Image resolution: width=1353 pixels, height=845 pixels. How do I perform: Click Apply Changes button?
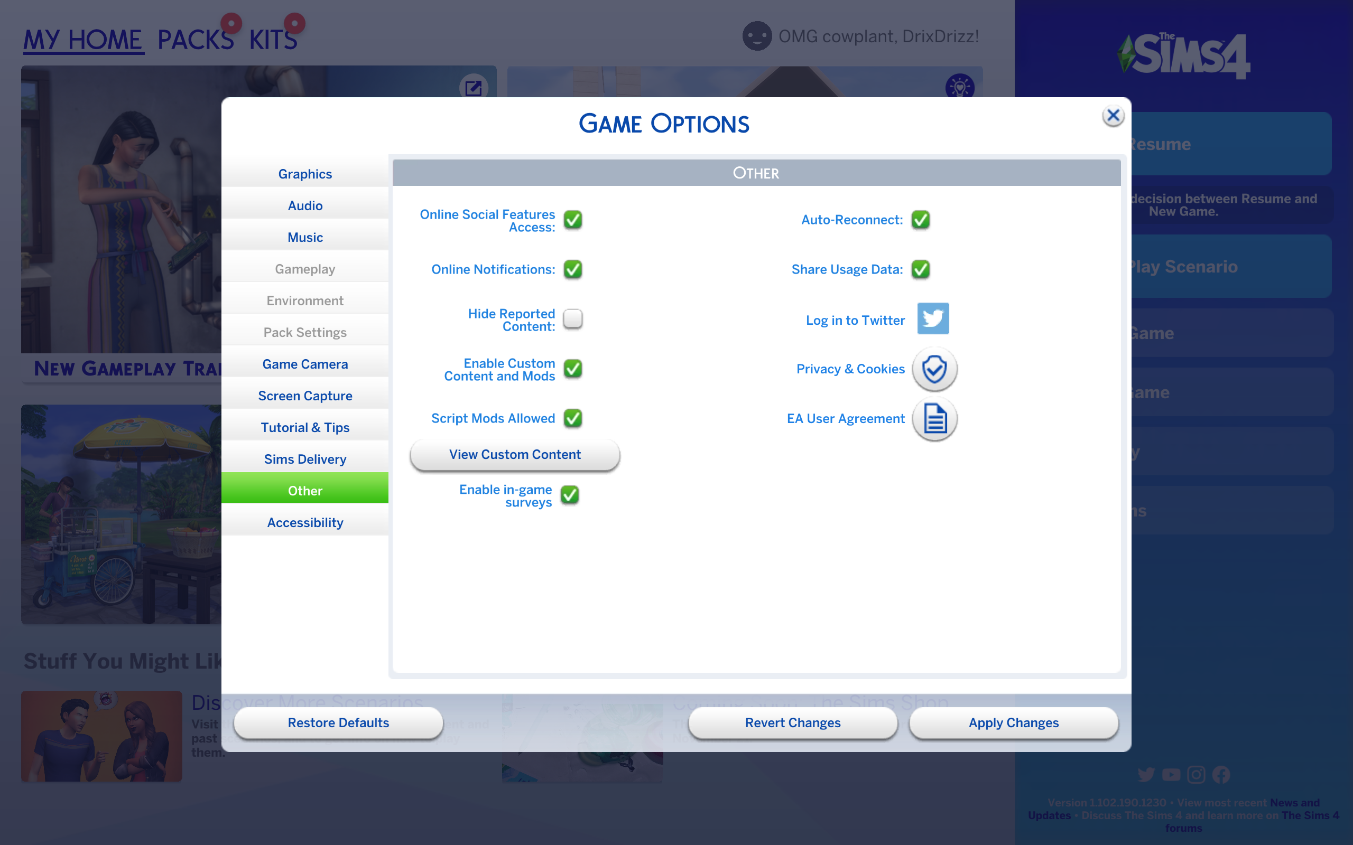pyautogui.click(x=1013, y=722)
